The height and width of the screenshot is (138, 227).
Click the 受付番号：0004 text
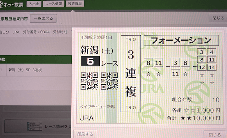36,32
